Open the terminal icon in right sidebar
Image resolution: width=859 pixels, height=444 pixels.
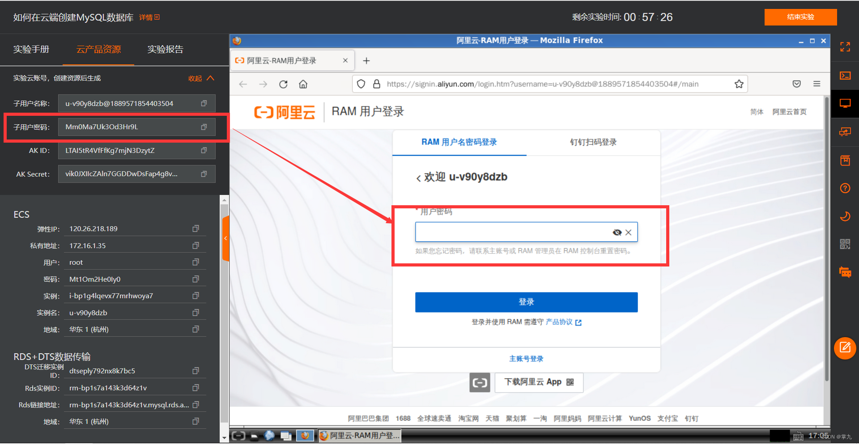coord(845,76)
